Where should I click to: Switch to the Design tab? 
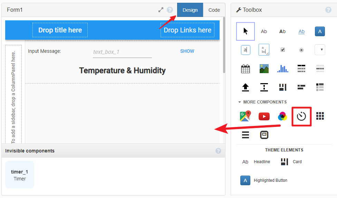click(x=190, y=10)
